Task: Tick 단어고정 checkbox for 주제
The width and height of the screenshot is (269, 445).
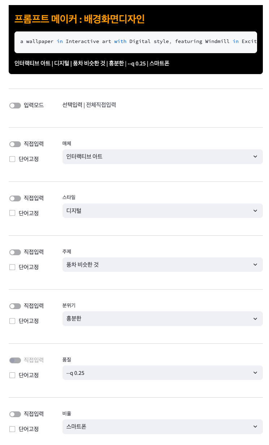Action: click(12, 267)
